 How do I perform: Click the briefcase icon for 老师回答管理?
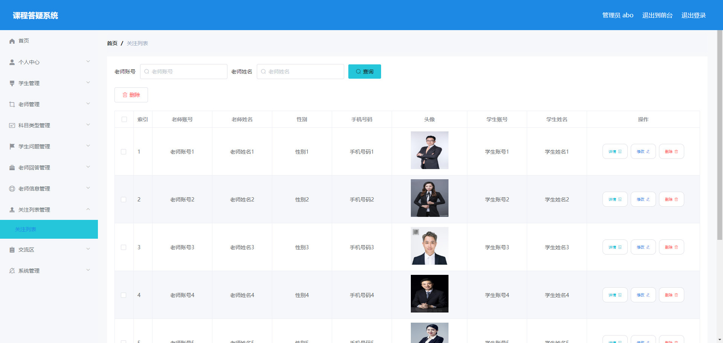(12, 168)
